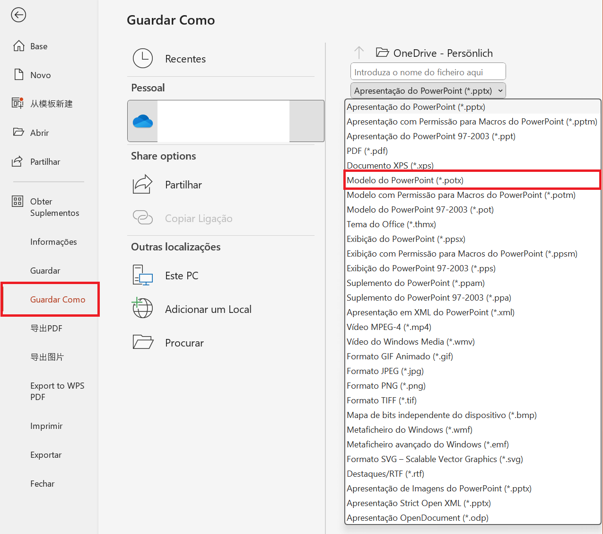
Task: Choose Formato PNG (*.png)
Action: pos(473,386)
